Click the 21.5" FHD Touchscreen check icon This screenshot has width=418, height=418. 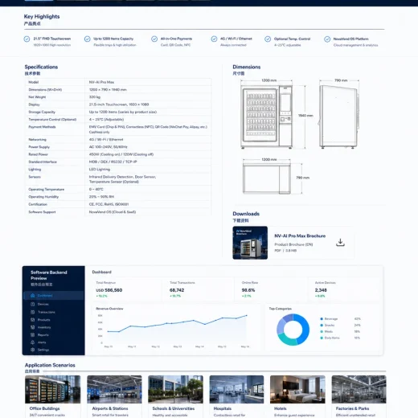click(x=27, y=39)
